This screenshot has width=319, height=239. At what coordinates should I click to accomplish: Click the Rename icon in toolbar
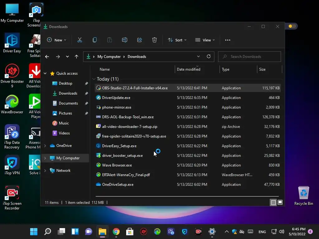click(x=125, y=40)
